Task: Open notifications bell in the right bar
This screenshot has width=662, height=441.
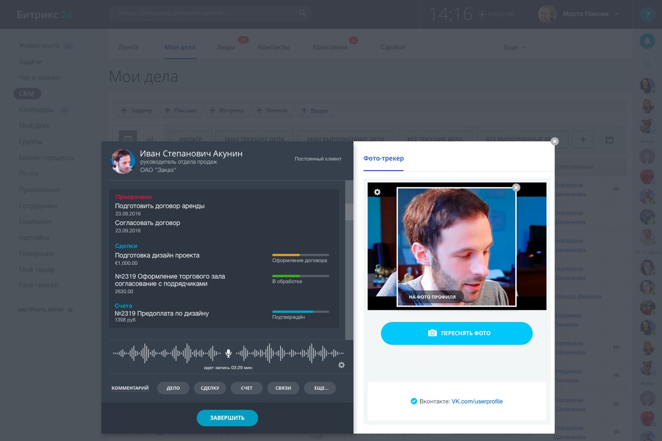Action: tap(647, 41)
